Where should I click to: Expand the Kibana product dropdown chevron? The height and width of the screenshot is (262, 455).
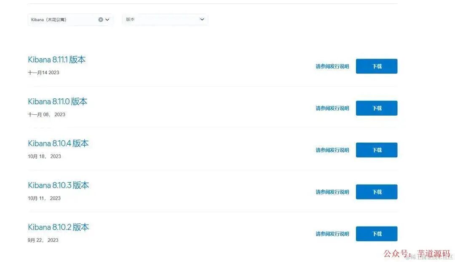tap(107, 19)
